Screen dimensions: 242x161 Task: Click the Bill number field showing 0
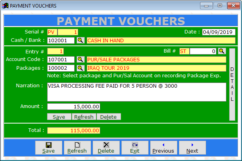203,51
